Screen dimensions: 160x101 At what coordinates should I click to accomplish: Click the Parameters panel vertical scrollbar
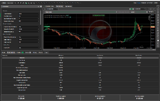point(41,18)
